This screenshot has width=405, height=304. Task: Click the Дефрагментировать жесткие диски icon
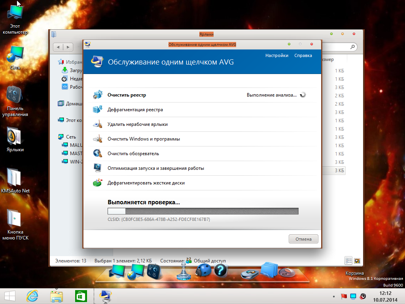(98, 183)
